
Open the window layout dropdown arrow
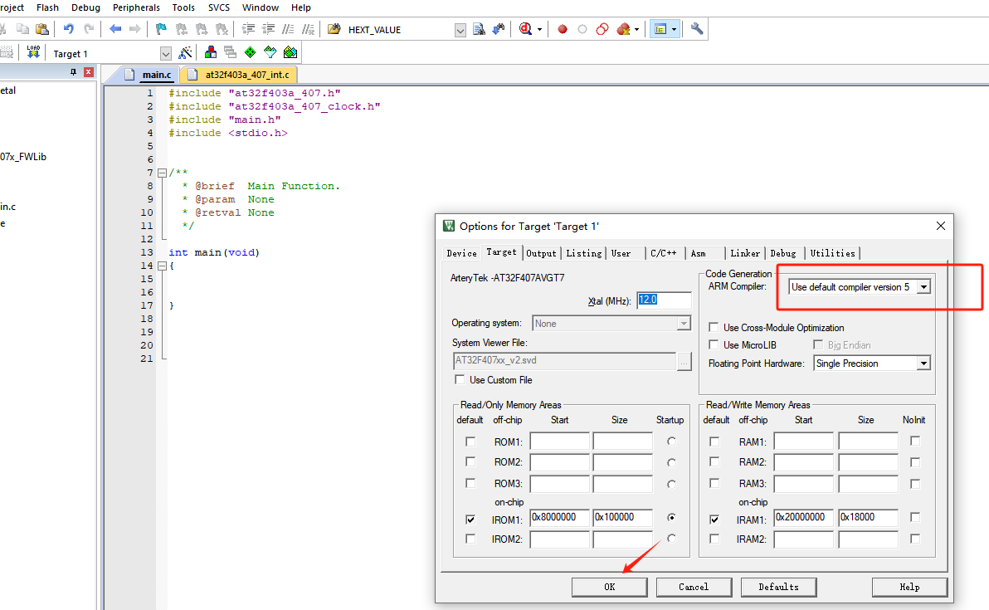(x=674, y=30)
